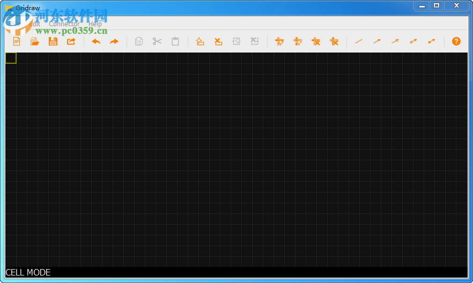Undo the last action
Viewport: 473px width, 283px height.
(96, 41)
